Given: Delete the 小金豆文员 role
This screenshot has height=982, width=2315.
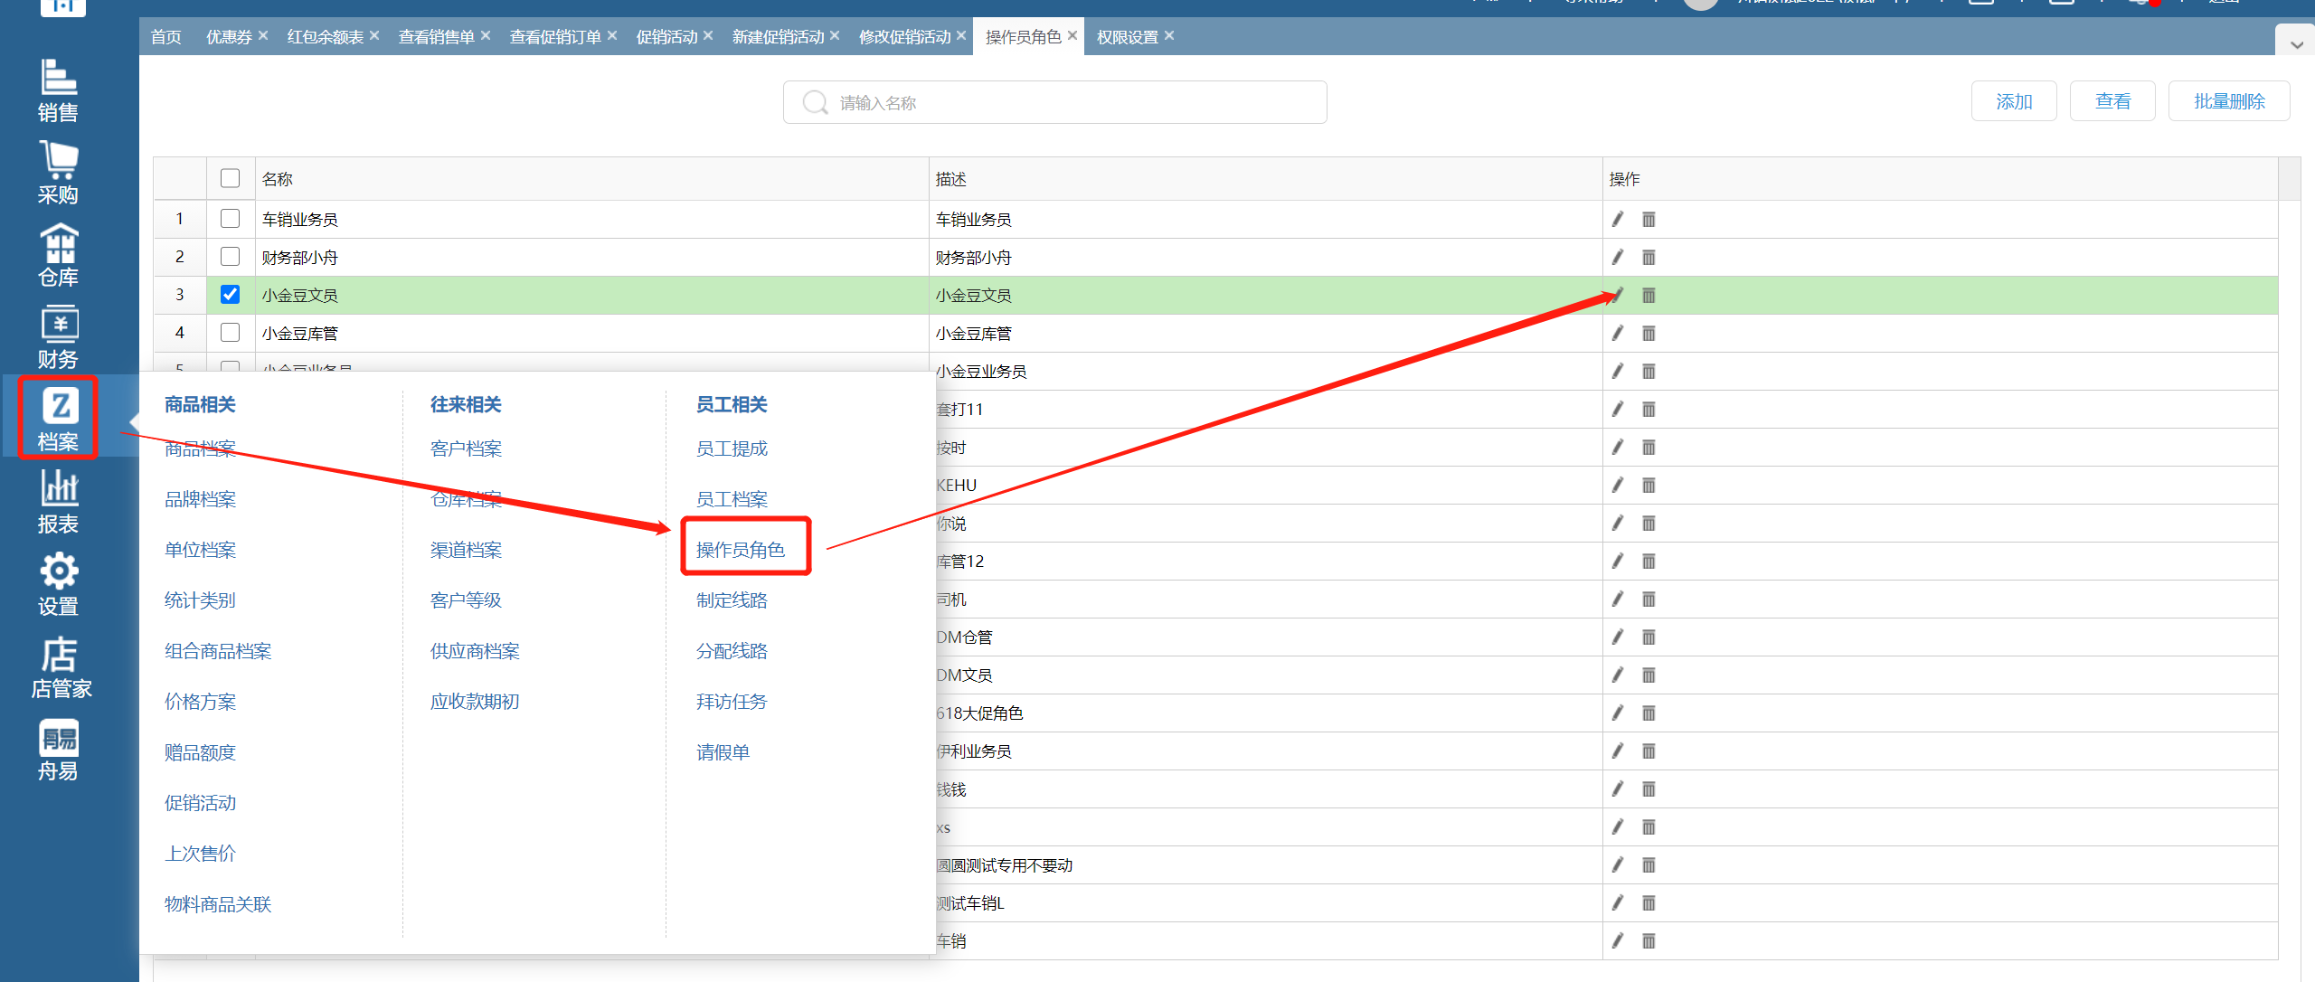Looking at the screenshot, I should click(1649, 296).
